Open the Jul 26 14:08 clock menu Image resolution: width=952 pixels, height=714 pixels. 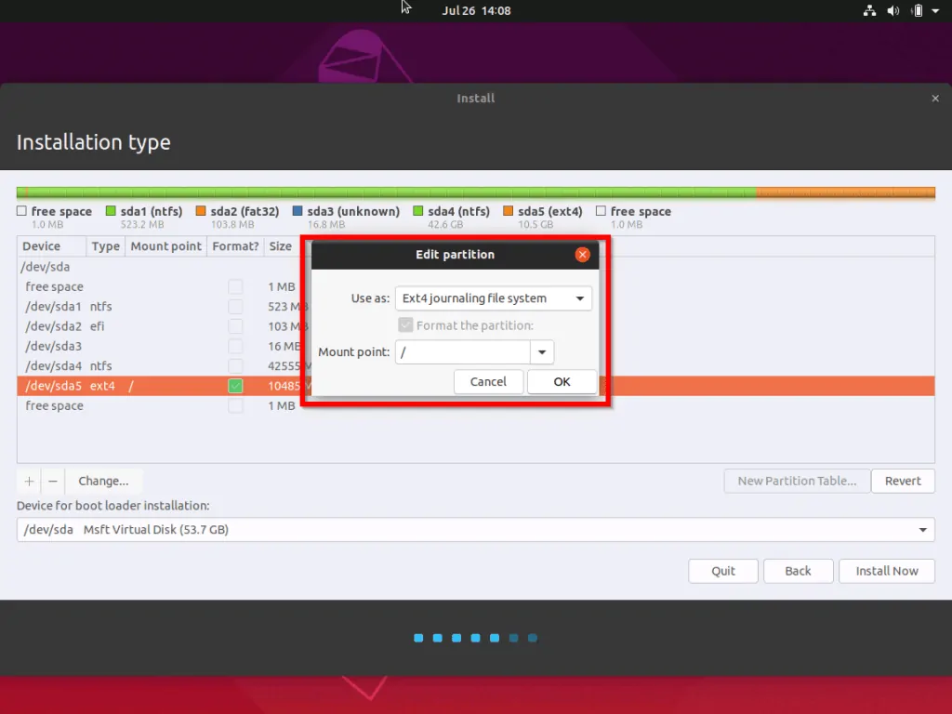coord(476,10)
